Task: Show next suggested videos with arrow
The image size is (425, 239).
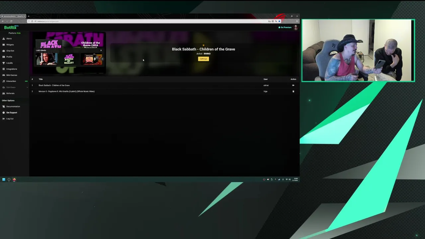Action: tap(102, 59)
